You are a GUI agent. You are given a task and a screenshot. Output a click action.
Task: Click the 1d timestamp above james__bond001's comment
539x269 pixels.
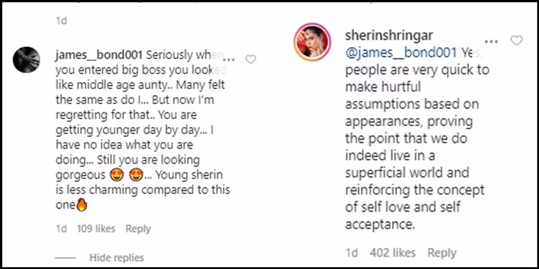61,20
